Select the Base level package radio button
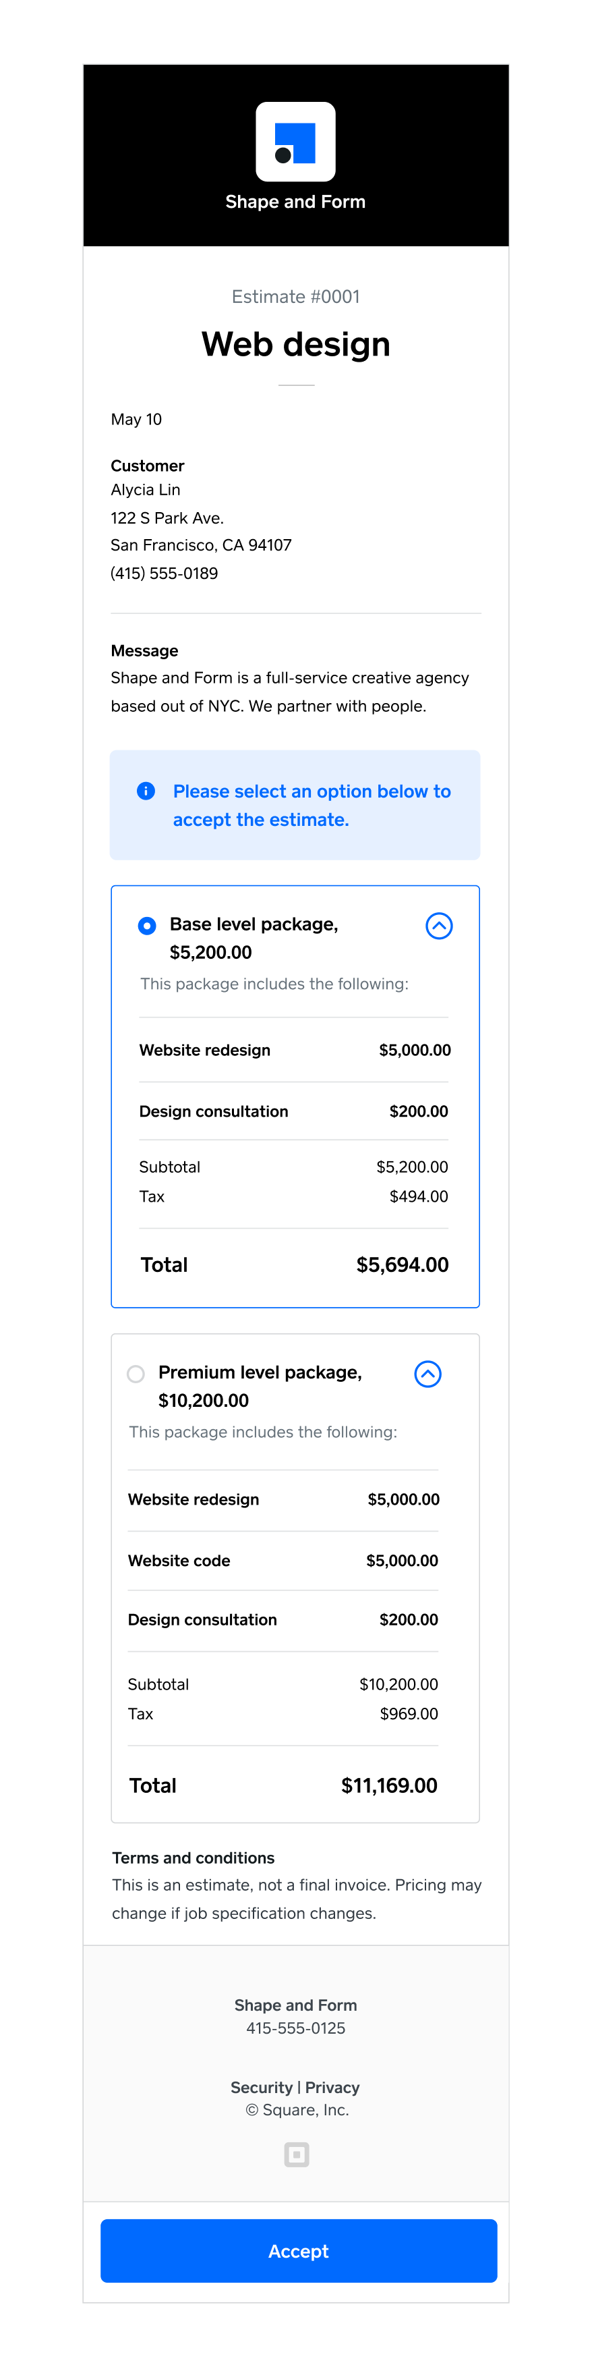The height and width of the screenshot is (2367, 592). coord(146,925)
